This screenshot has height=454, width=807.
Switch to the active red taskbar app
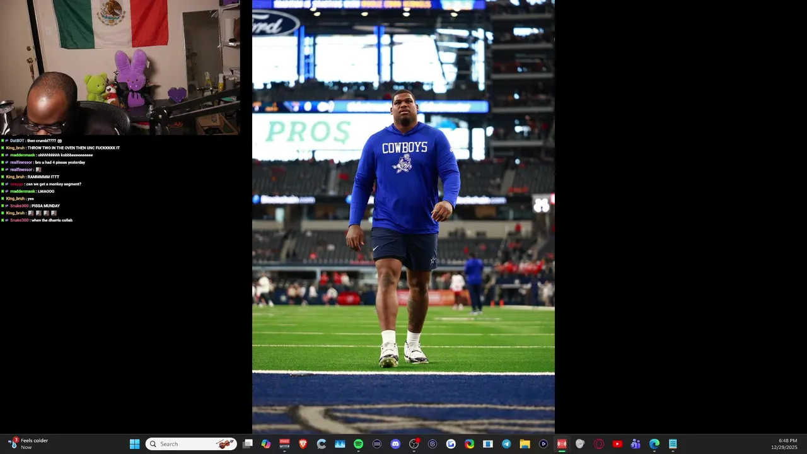[x=562, y=444]
